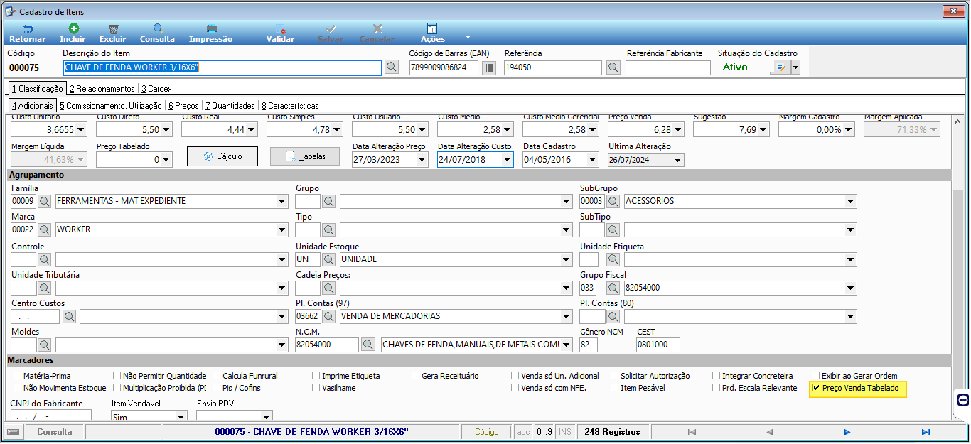Screen dimensions: 971x444
Task: Click the Incluir green plus icon
Action: click(73, 28)
